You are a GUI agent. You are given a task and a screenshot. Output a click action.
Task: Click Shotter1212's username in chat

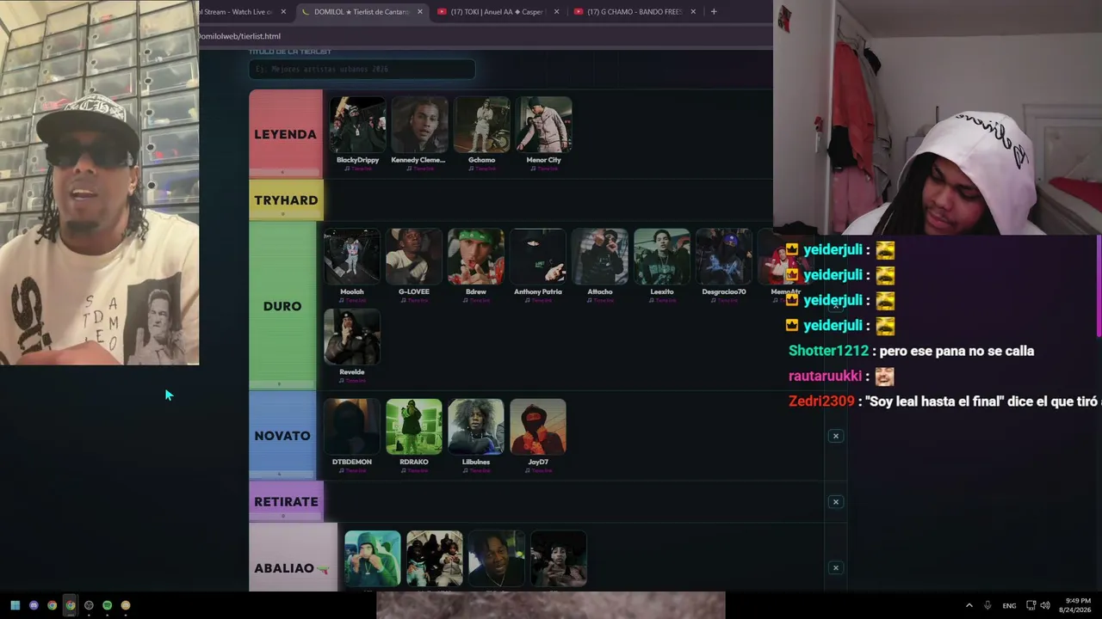pyautogui.click(x=828, y=351)
